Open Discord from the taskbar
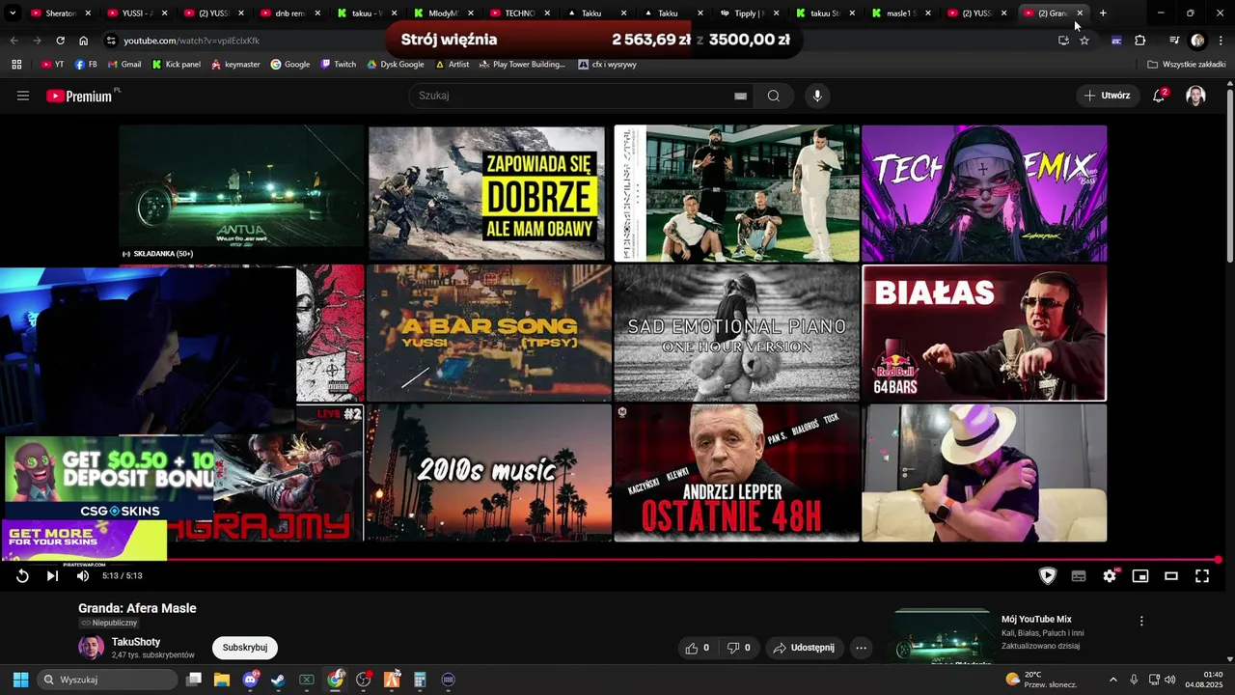The image size is (1235, 695). pos(251,680)
